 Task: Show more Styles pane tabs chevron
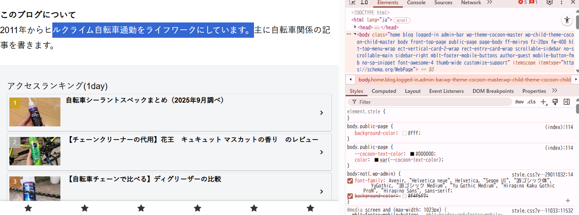pos(554,91)
